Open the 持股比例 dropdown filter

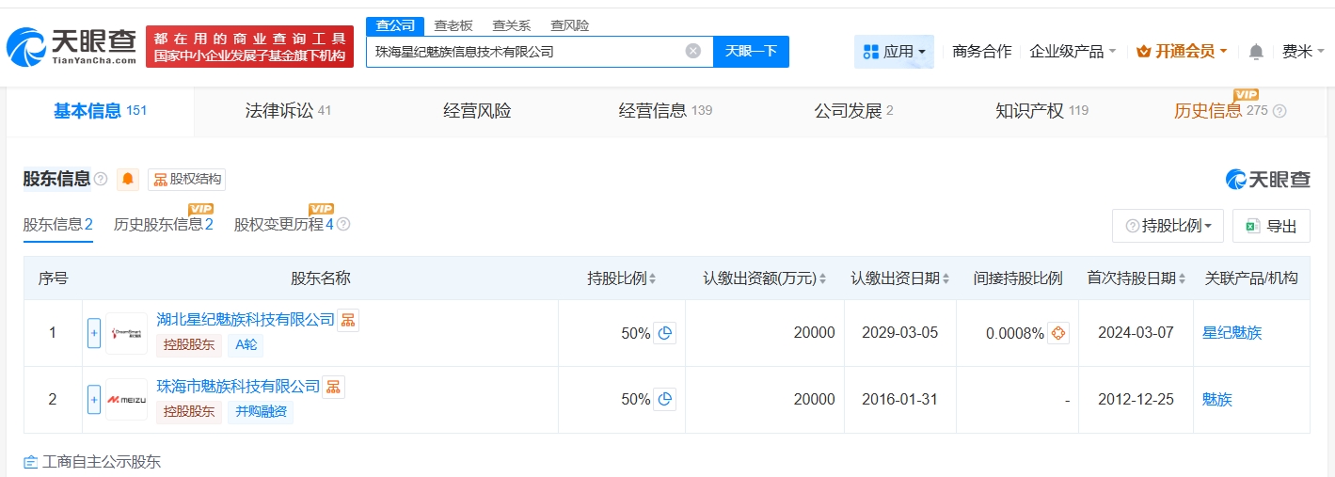coord(1168,226)
